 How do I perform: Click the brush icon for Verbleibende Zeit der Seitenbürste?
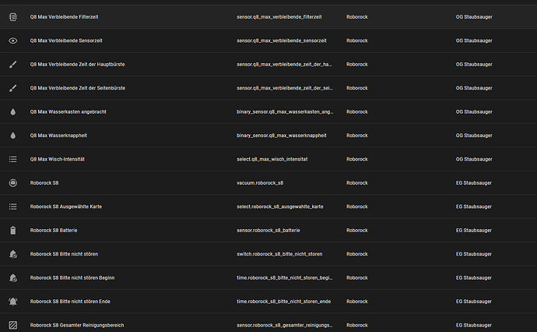pos(13,88)
